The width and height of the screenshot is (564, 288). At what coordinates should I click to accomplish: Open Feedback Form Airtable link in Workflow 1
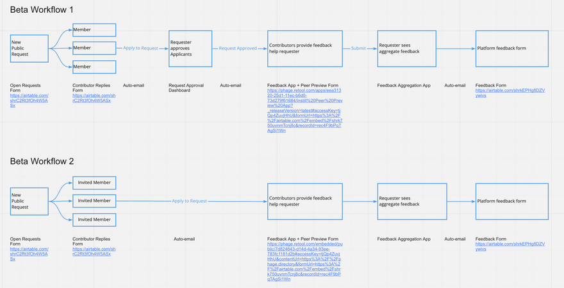tap(510, 93)
